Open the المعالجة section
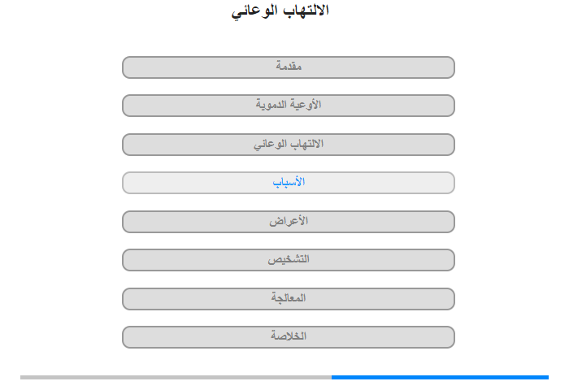The height and width of the screenshot is (390, 569). [289, 299]
